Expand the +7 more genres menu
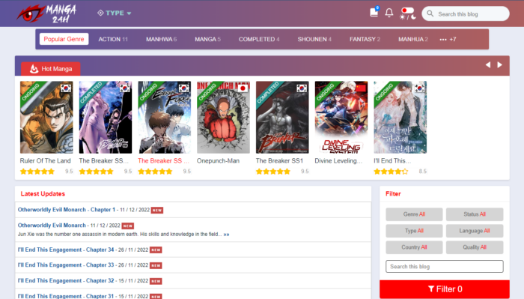The image size is (524, 299). point(448,39)
